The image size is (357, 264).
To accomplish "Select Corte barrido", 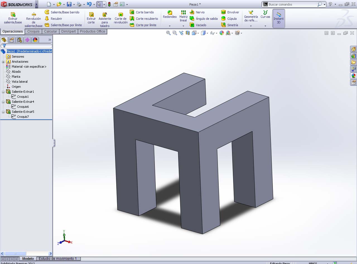I will point(142,12).
